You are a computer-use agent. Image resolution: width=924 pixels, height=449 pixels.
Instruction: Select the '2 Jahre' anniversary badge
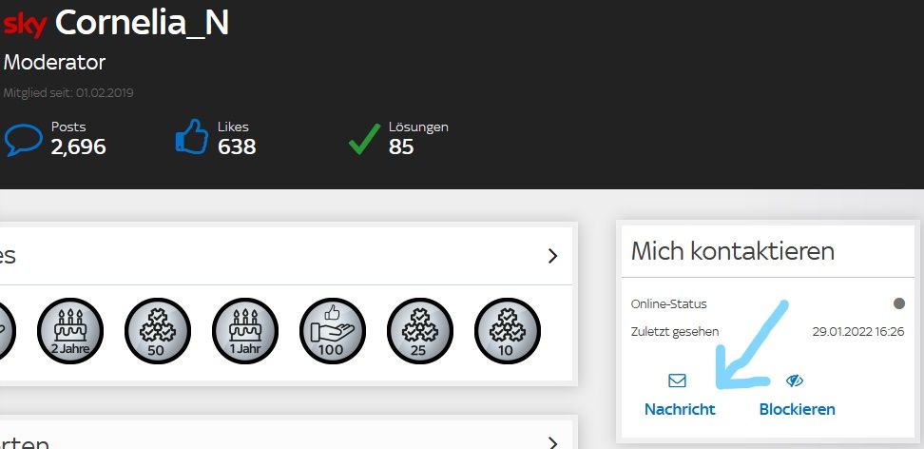[70, 331]
